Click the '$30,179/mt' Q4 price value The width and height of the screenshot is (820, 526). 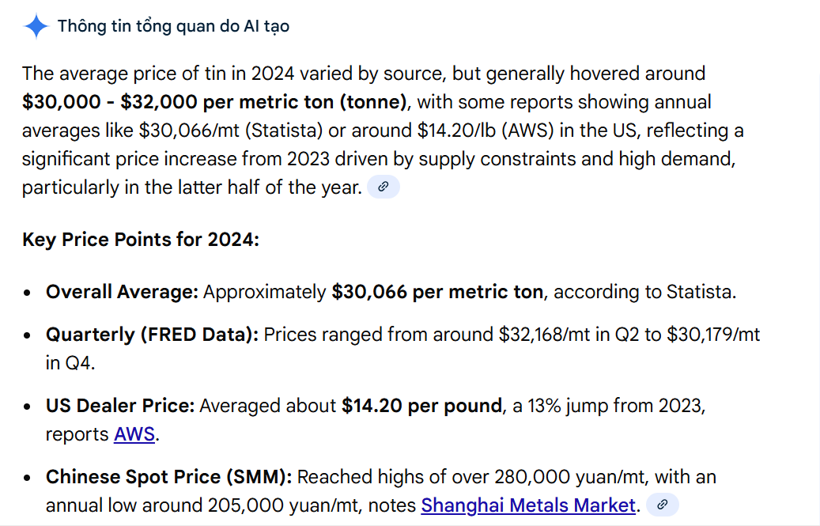pos(713,335)
